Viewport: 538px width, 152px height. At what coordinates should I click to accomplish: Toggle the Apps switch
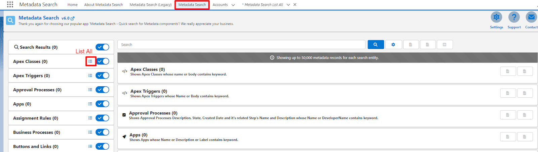coord(102,104)
